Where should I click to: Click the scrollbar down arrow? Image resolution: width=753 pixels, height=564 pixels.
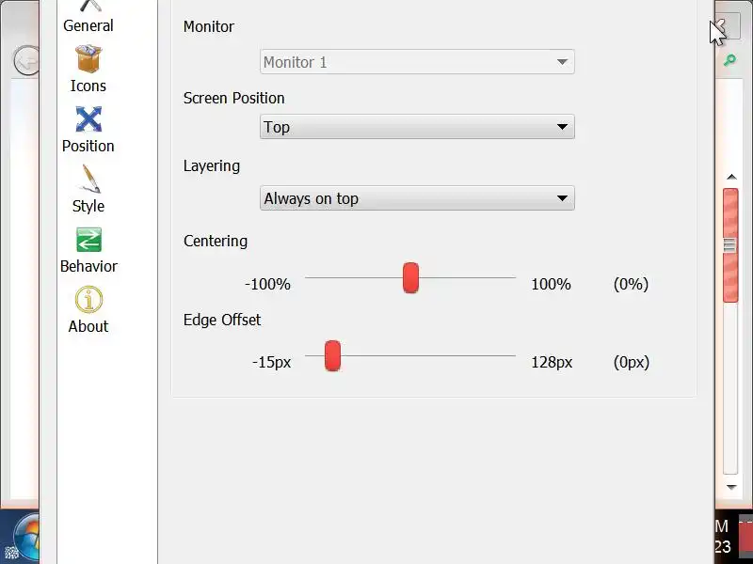pyautogui.click(x=730, y=487)
